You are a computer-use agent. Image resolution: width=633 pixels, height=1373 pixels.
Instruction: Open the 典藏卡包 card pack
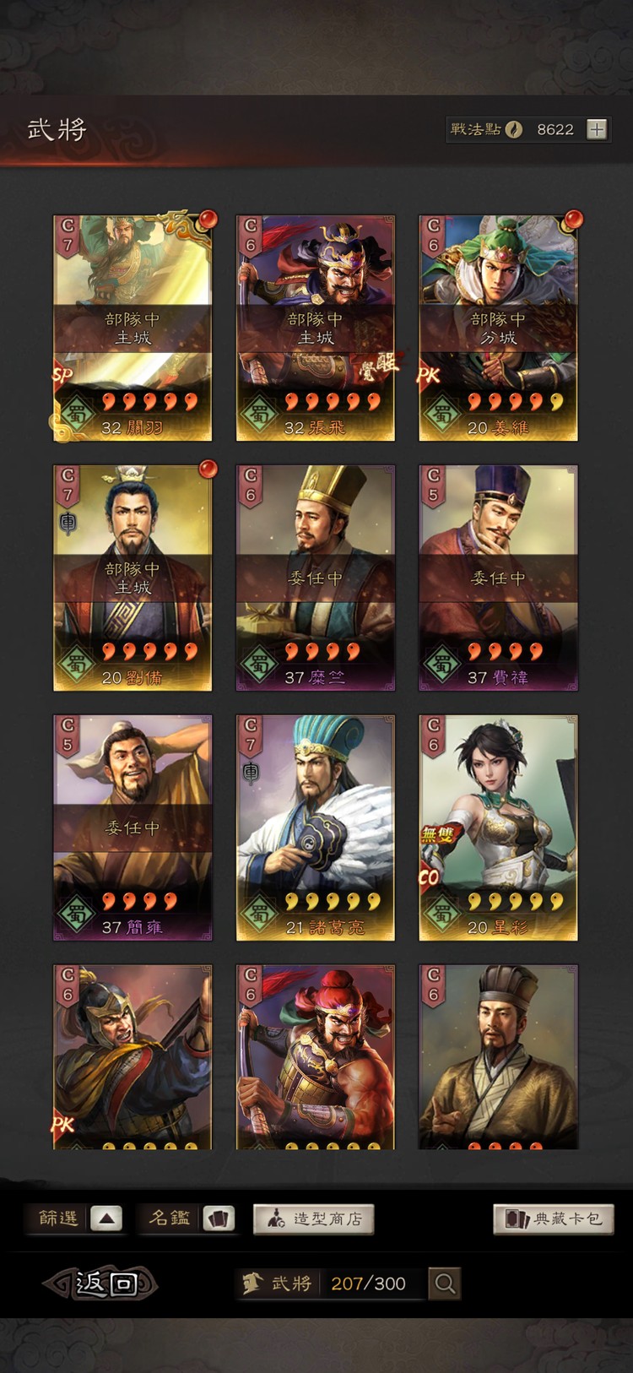pyautogui.click(x=554, y=1218)
